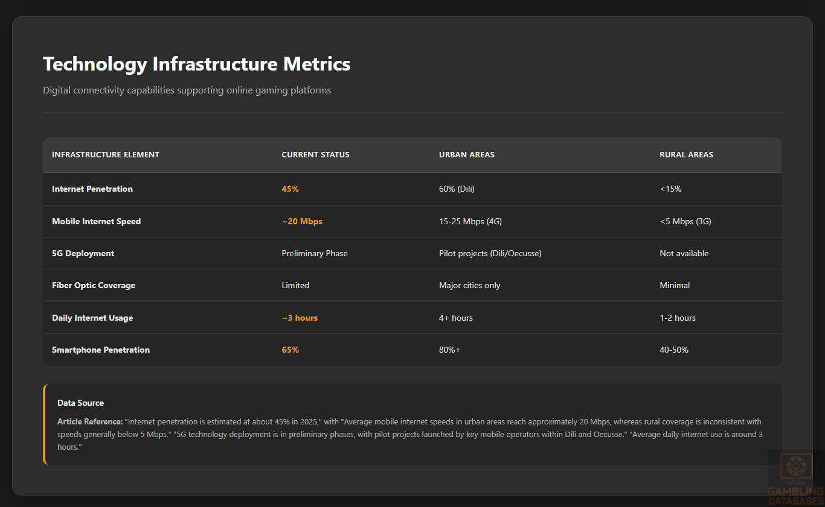
Task: Click the 60% (Dili) urban cell
Action: pyautogui.click(x=457, y=189)
